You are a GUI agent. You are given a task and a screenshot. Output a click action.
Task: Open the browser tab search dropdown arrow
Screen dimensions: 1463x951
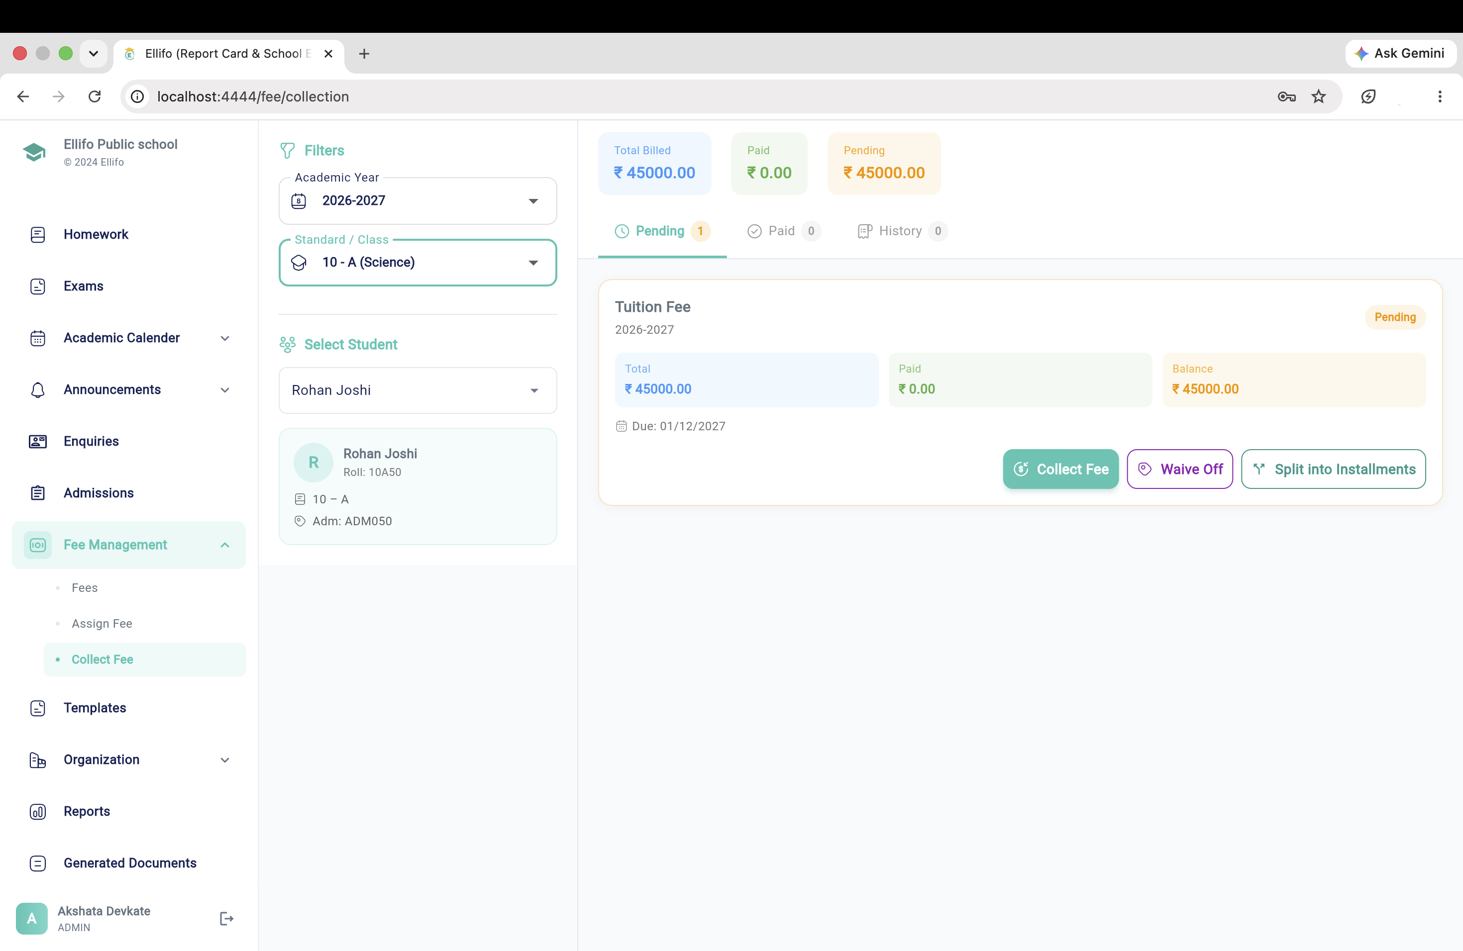click(94, 53)
